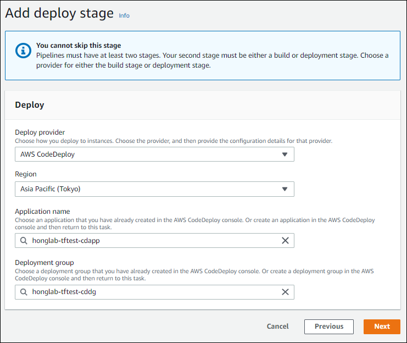Click search magnifier icon in Application name field

click(24, 241)
